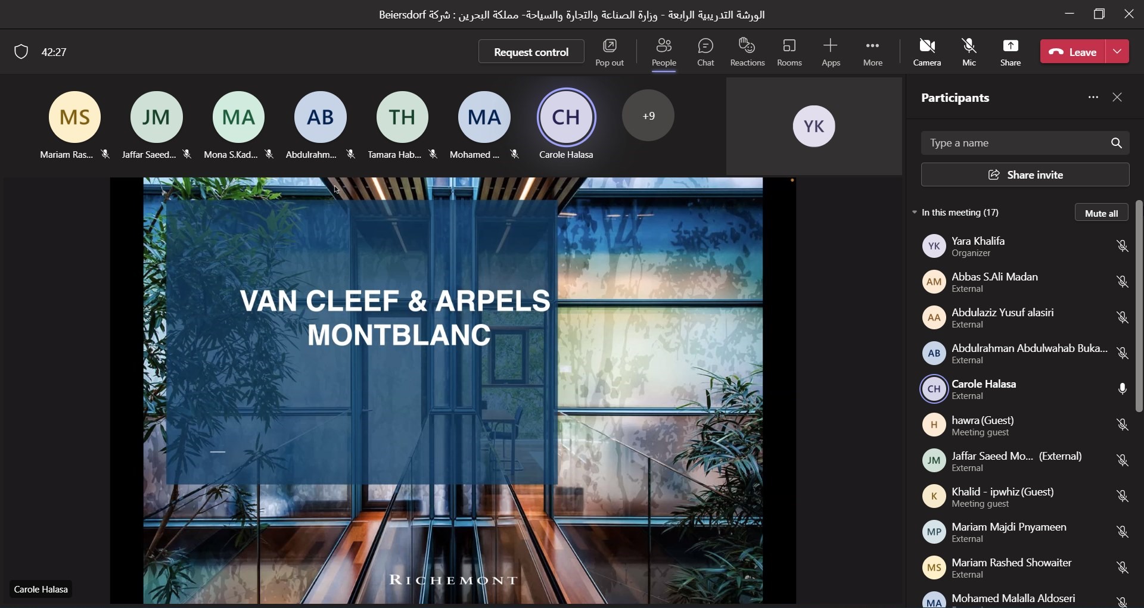Open Participants panel more options
This screenshot has height=608, width=1144.
tap(1093, 97)
